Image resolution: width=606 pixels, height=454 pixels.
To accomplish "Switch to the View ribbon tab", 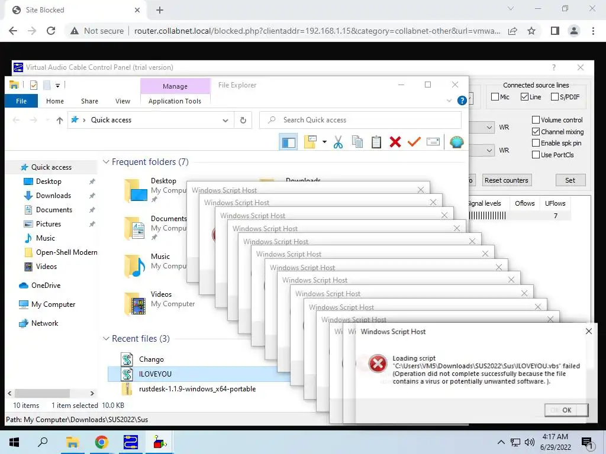I will (x=123, y=100).
